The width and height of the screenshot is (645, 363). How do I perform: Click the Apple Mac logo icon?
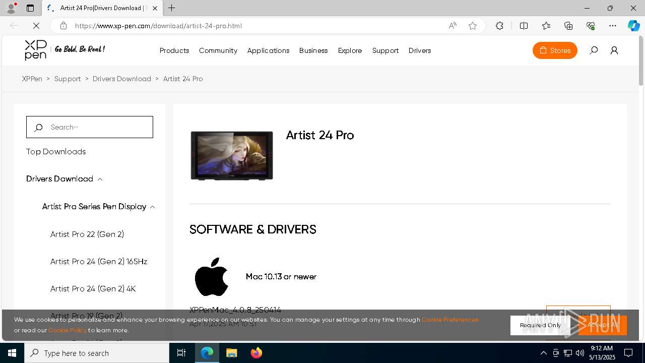pos(212,277)
